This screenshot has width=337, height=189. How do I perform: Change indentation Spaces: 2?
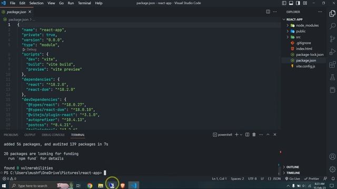point(237,178)
